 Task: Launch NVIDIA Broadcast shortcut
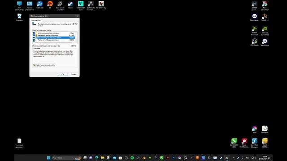click(x=254, y=31)
